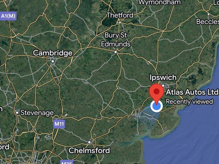The height and width of the screenshot is (164, 219).
Task: Select the Thetford map label
Action: (120, 15)
